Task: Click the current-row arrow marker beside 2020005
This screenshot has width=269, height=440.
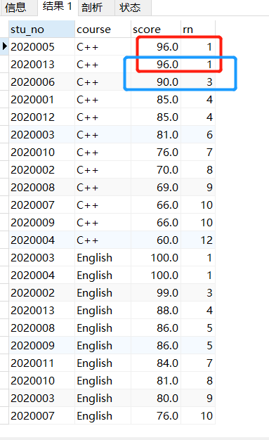Action: pyautogui.click(x=4, y=46)
